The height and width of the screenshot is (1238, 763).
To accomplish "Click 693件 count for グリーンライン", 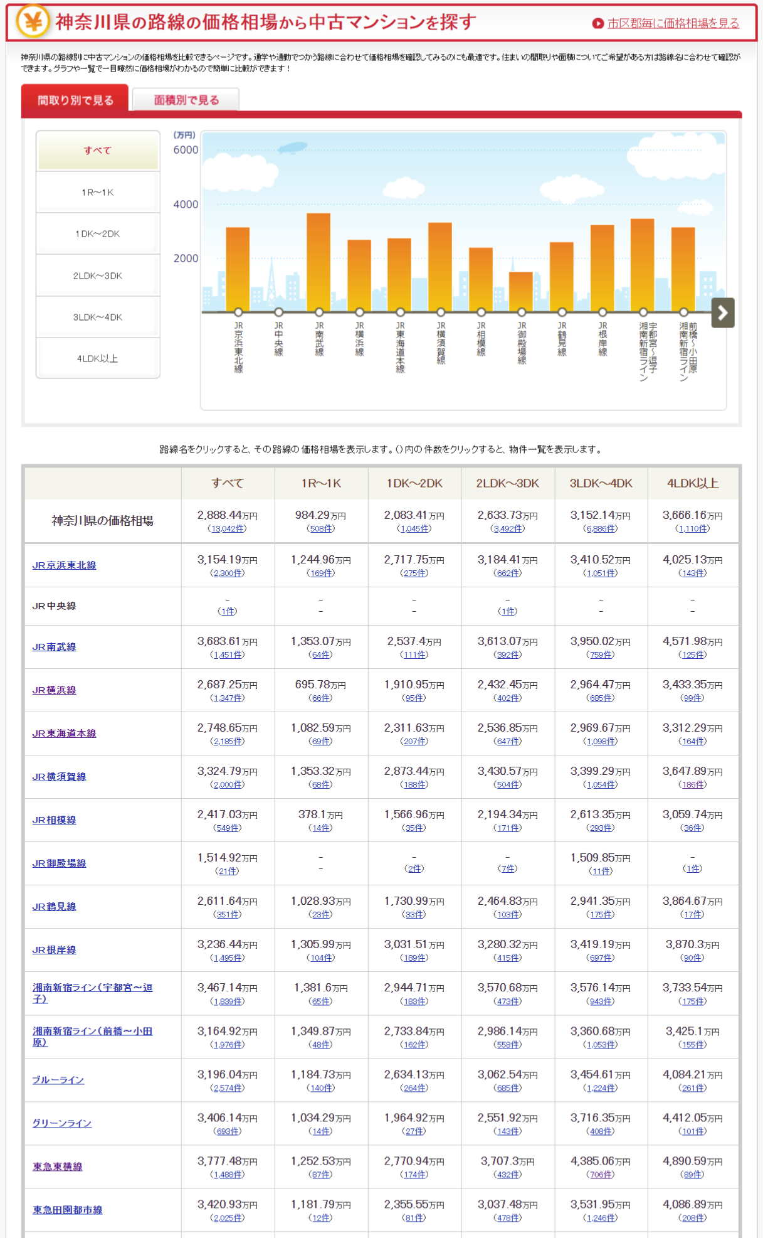I will click(228, 1131).
